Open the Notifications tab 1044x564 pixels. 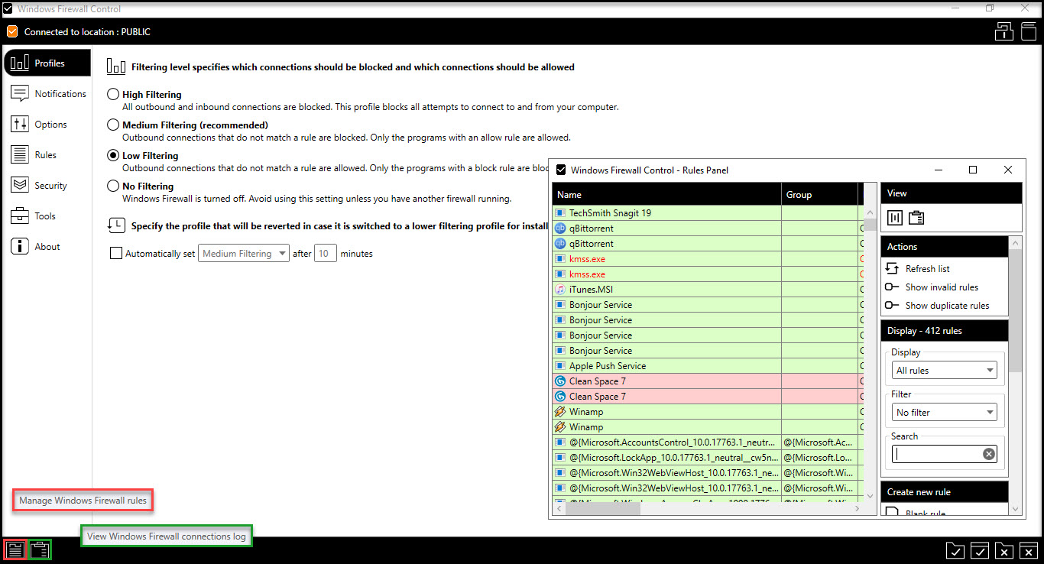click(47, 94)
